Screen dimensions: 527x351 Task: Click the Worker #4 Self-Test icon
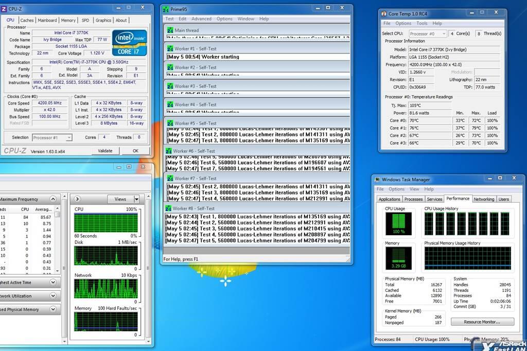pos(170,105)
